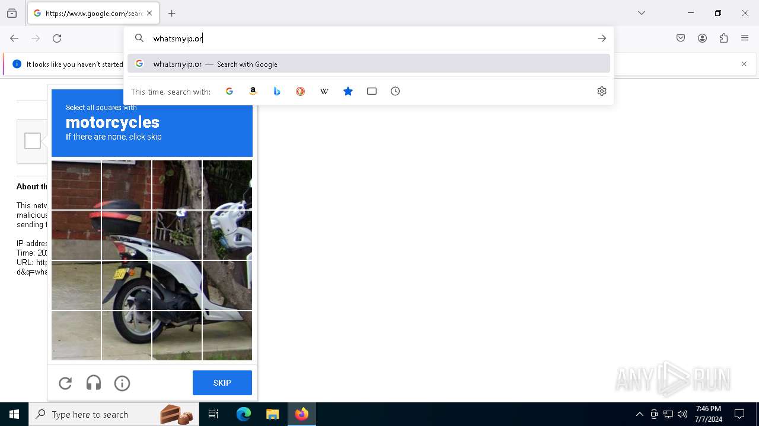Open the notification center icon
Viewport: 759px width, 426px height.
tap(740, 414)
